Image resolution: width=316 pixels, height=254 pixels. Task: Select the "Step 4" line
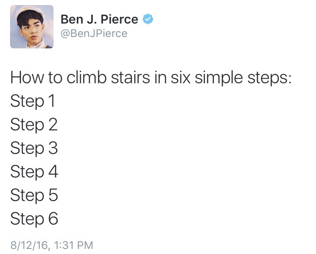pos(34,172)
